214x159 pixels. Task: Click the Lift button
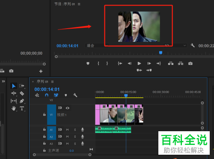tap(171, 63)
